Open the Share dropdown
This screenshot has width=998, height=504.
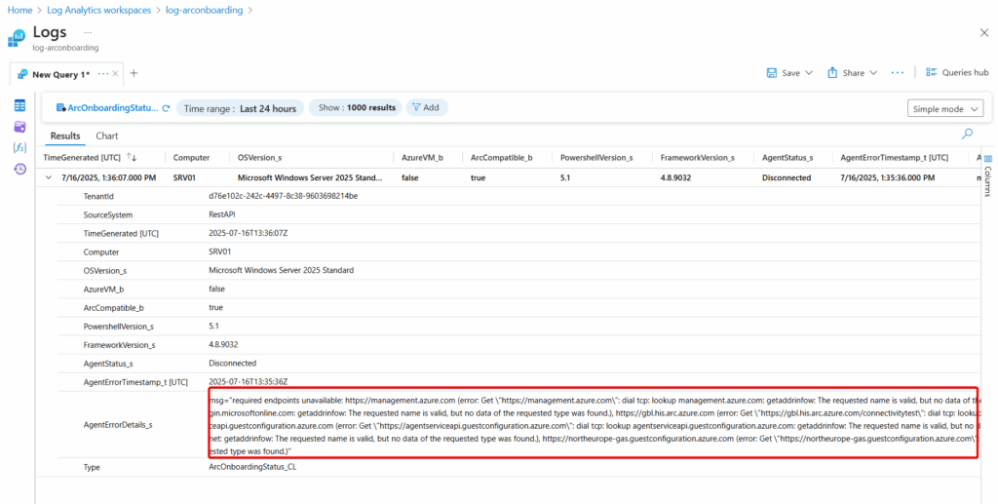[853, 73]
